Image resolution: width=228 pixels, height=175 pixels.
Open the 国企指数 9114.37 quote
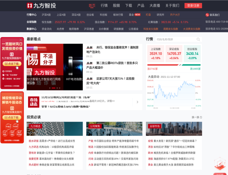coord(116,22)
